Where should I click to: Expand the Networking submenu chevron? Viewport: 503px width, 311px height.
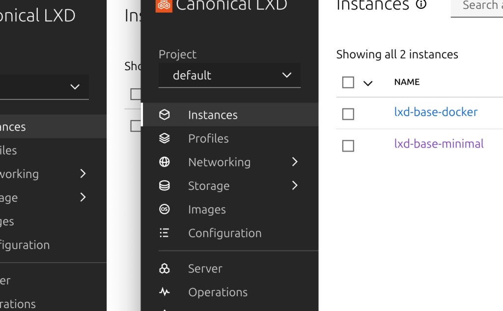click(295, 162)
